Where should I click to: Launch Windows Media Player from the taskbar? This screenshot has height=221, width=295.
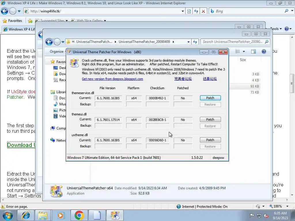(60, 215)
